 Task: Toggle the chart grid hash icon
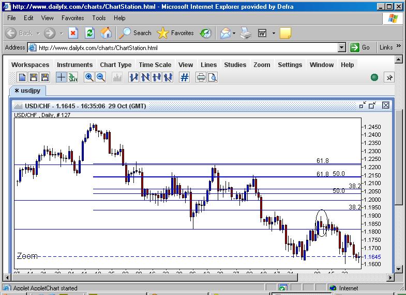184,77
